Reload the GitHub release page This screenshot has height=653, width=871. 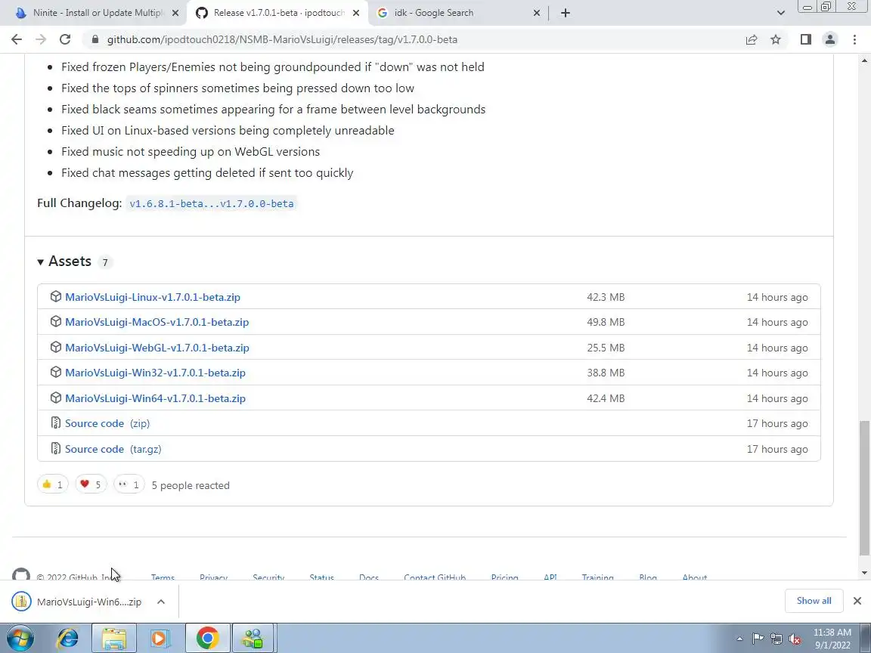click(x=65, y=39)
